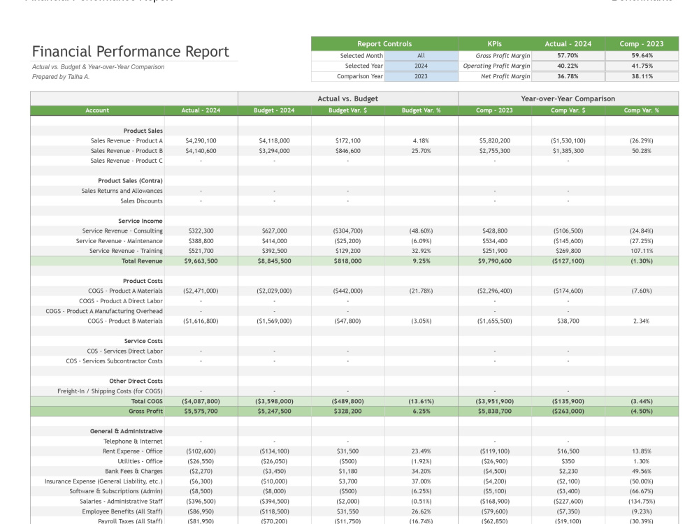
Task: Click Total COGS budget value ($3,598,000)
Action: pyautogui.click(x=274, y=402)
